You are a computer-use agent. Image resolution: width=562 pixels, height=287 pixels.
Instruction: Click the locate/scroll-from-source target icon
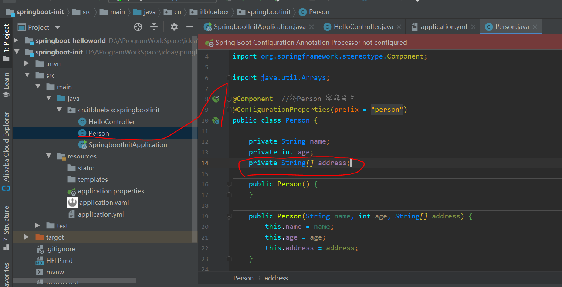138,27
